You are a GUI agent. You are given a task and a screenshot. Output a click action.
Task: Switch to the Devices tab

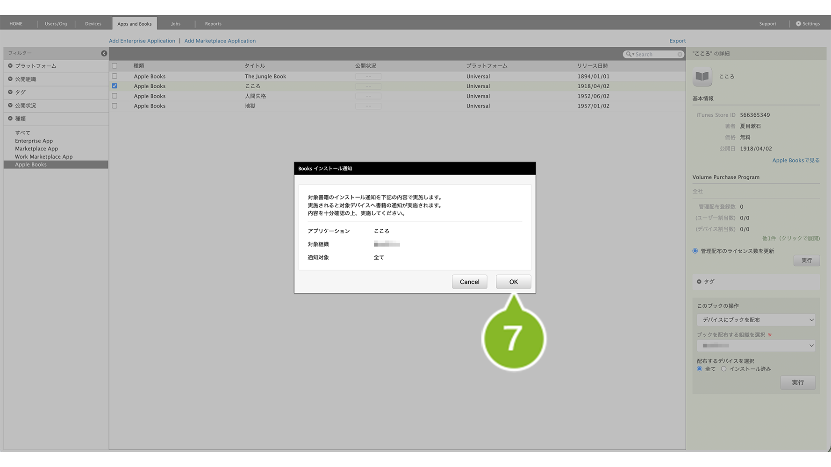point(93,24)
